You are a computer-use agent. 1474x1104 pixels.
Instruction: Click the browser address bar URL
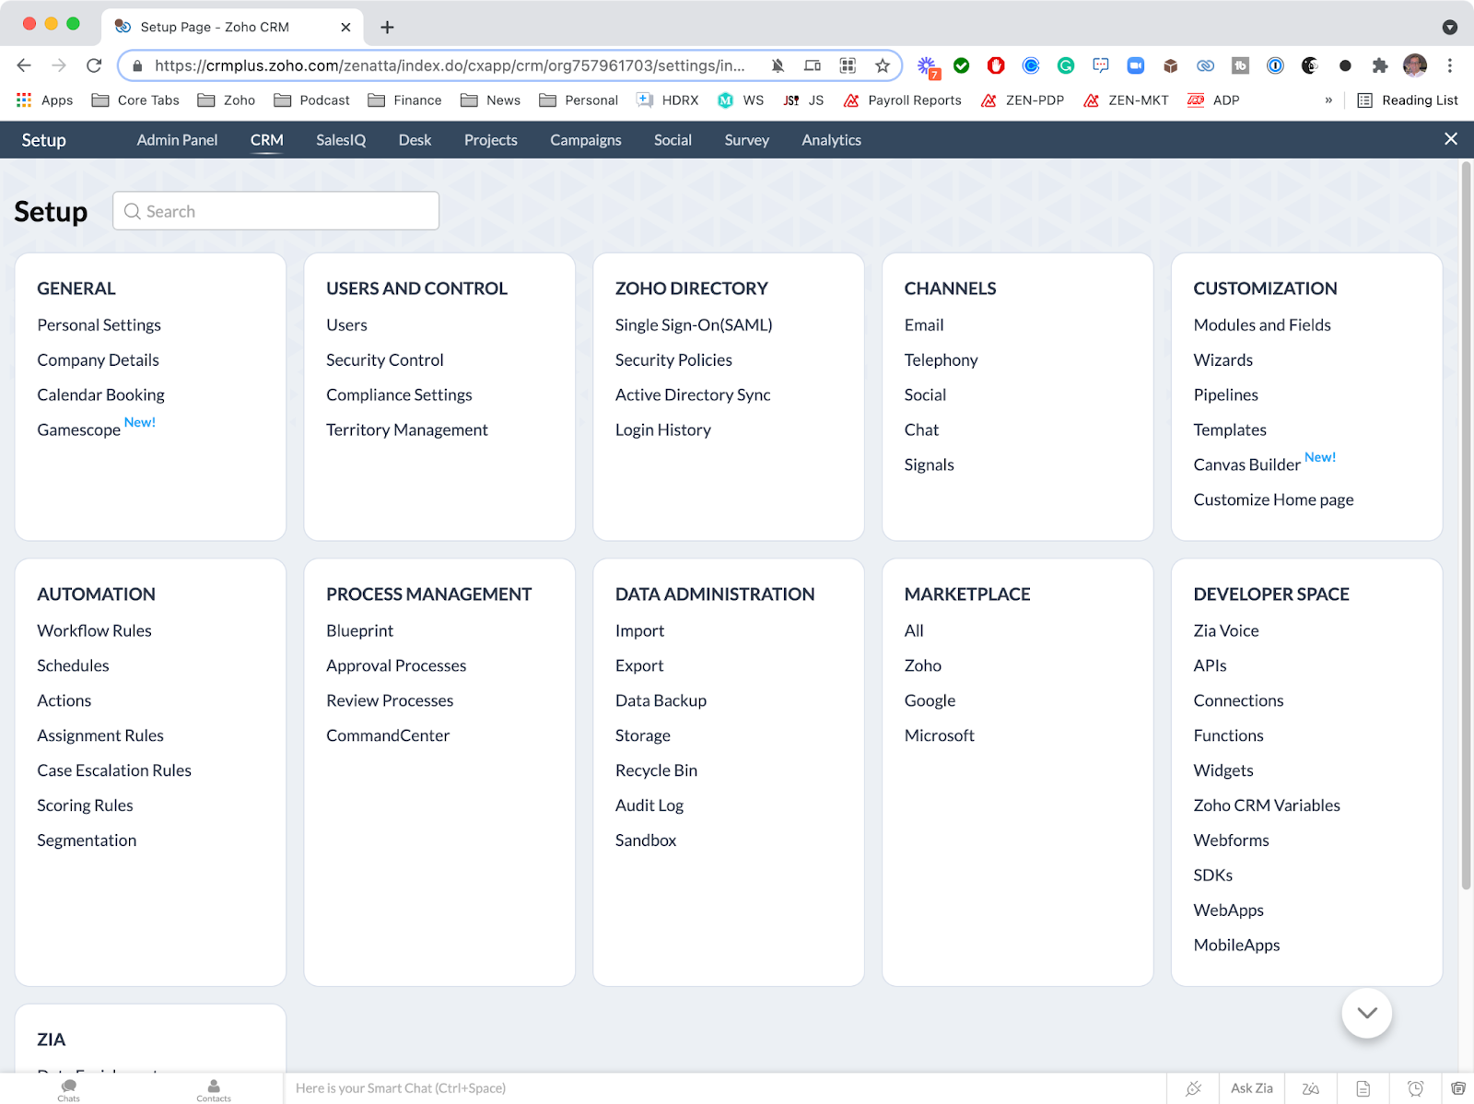[x=450, y=65]
